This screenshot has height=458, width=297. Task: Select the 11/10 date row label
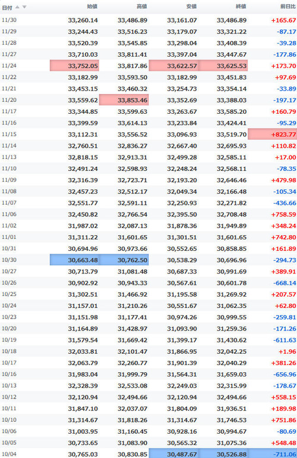(9, 169)
